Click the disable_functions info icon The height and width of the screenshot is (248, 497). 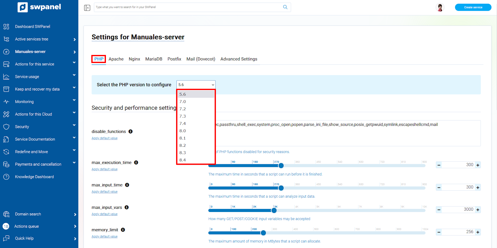(x=130, y=132)
